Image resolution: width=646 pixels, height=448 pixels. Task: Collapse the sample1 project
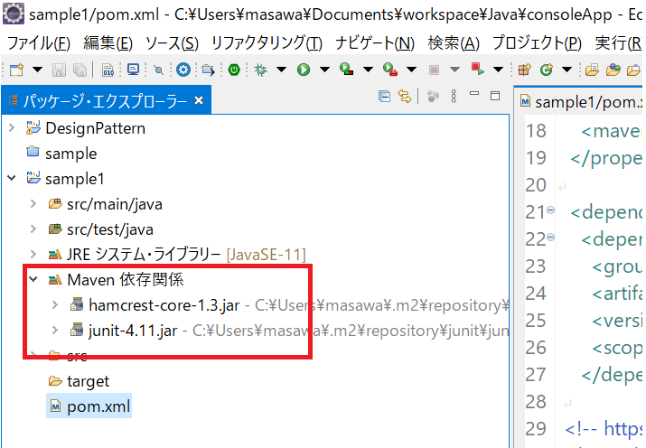pyautogui.click(x=12, y=179)
